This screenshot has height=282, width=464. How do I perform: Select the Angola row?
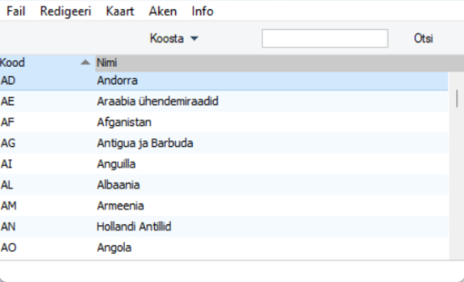[x=224, y=247]
